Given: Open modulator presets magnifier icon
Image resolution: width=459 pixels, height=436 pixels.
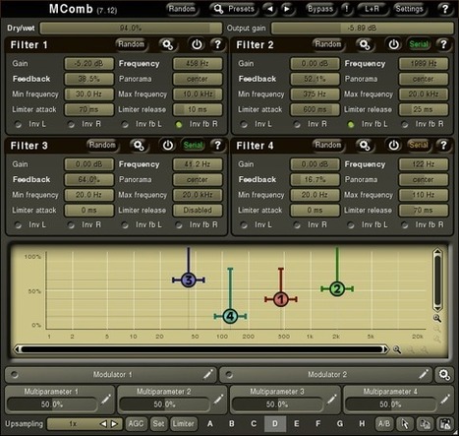Looking at the screenshot, I should (444, 375).
